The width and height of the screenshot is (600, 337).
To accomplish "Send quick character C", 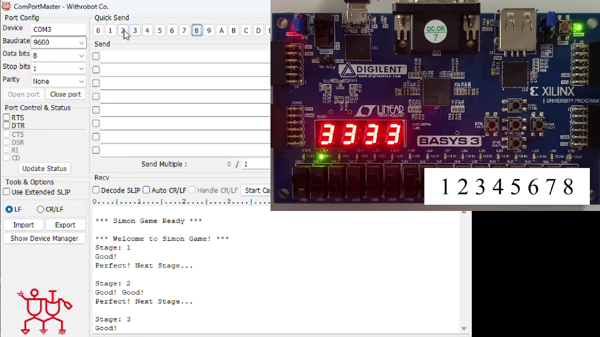I will coord(246,30).
